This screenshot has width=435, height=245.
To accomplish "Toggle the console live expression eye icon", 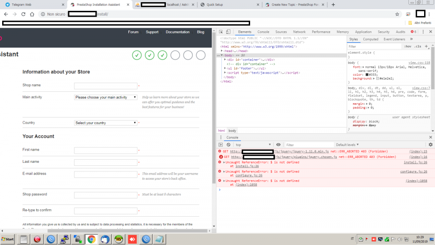I will point(278,144).
